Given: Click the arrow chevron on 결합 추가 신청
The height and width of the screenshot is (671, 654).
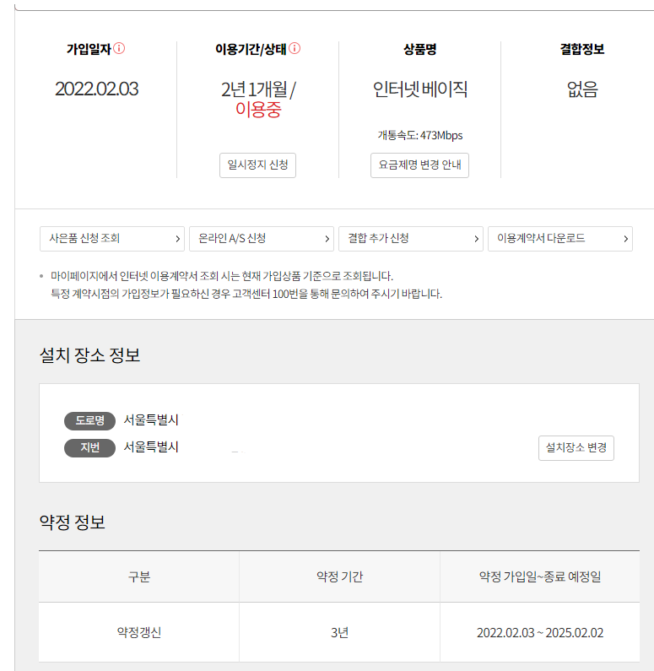Looking at the screenshot, I should [x=476, y=239].
